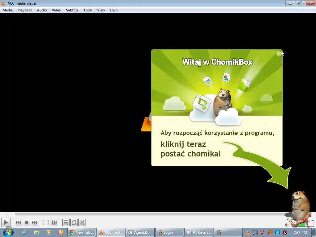The height and width of the screenshot is (237, 316).
Task: Minimize the VLC media player window
Action: 290,3
